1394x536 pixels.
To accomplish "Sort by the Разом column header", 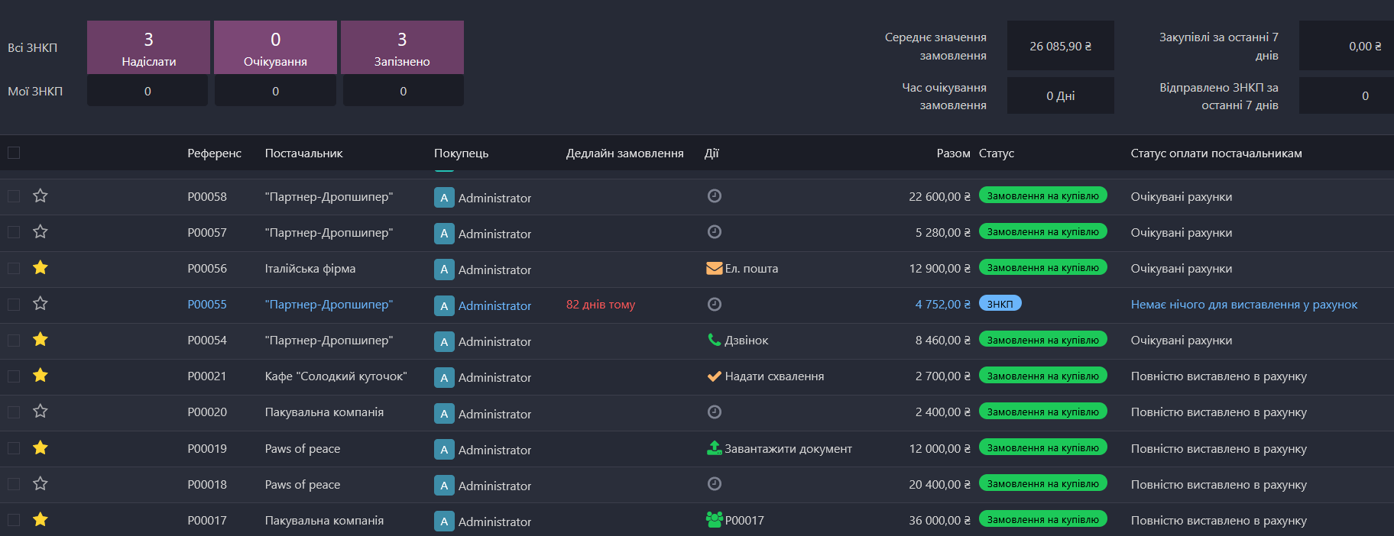I will click(x=953, y=153).
